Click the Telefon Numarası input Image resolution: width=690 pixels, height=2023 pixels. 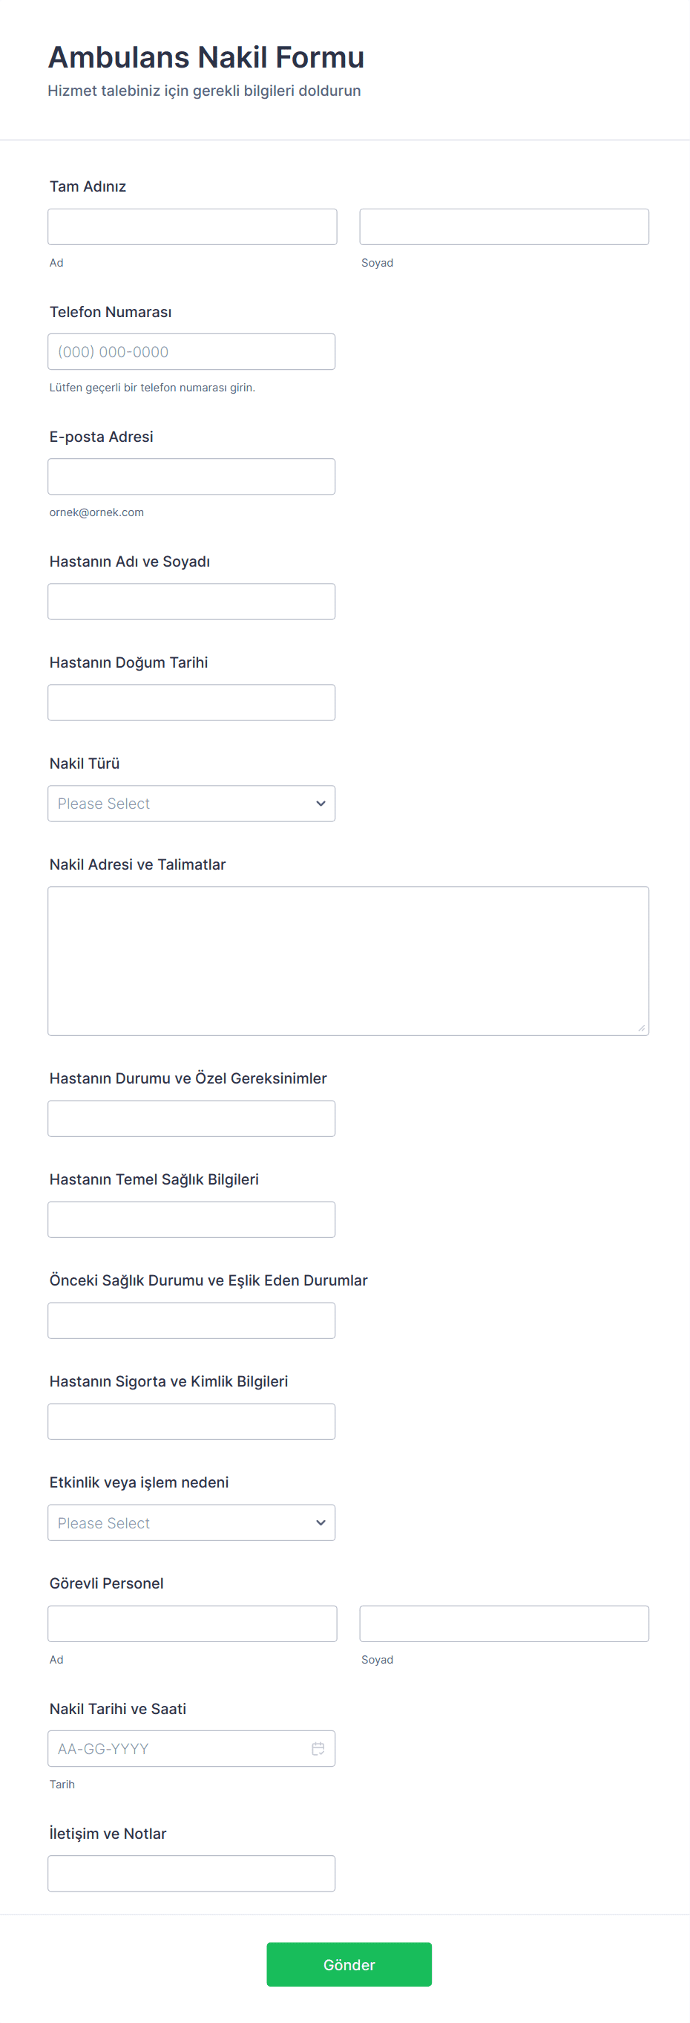pyautogui.click(x=191, y=352)
